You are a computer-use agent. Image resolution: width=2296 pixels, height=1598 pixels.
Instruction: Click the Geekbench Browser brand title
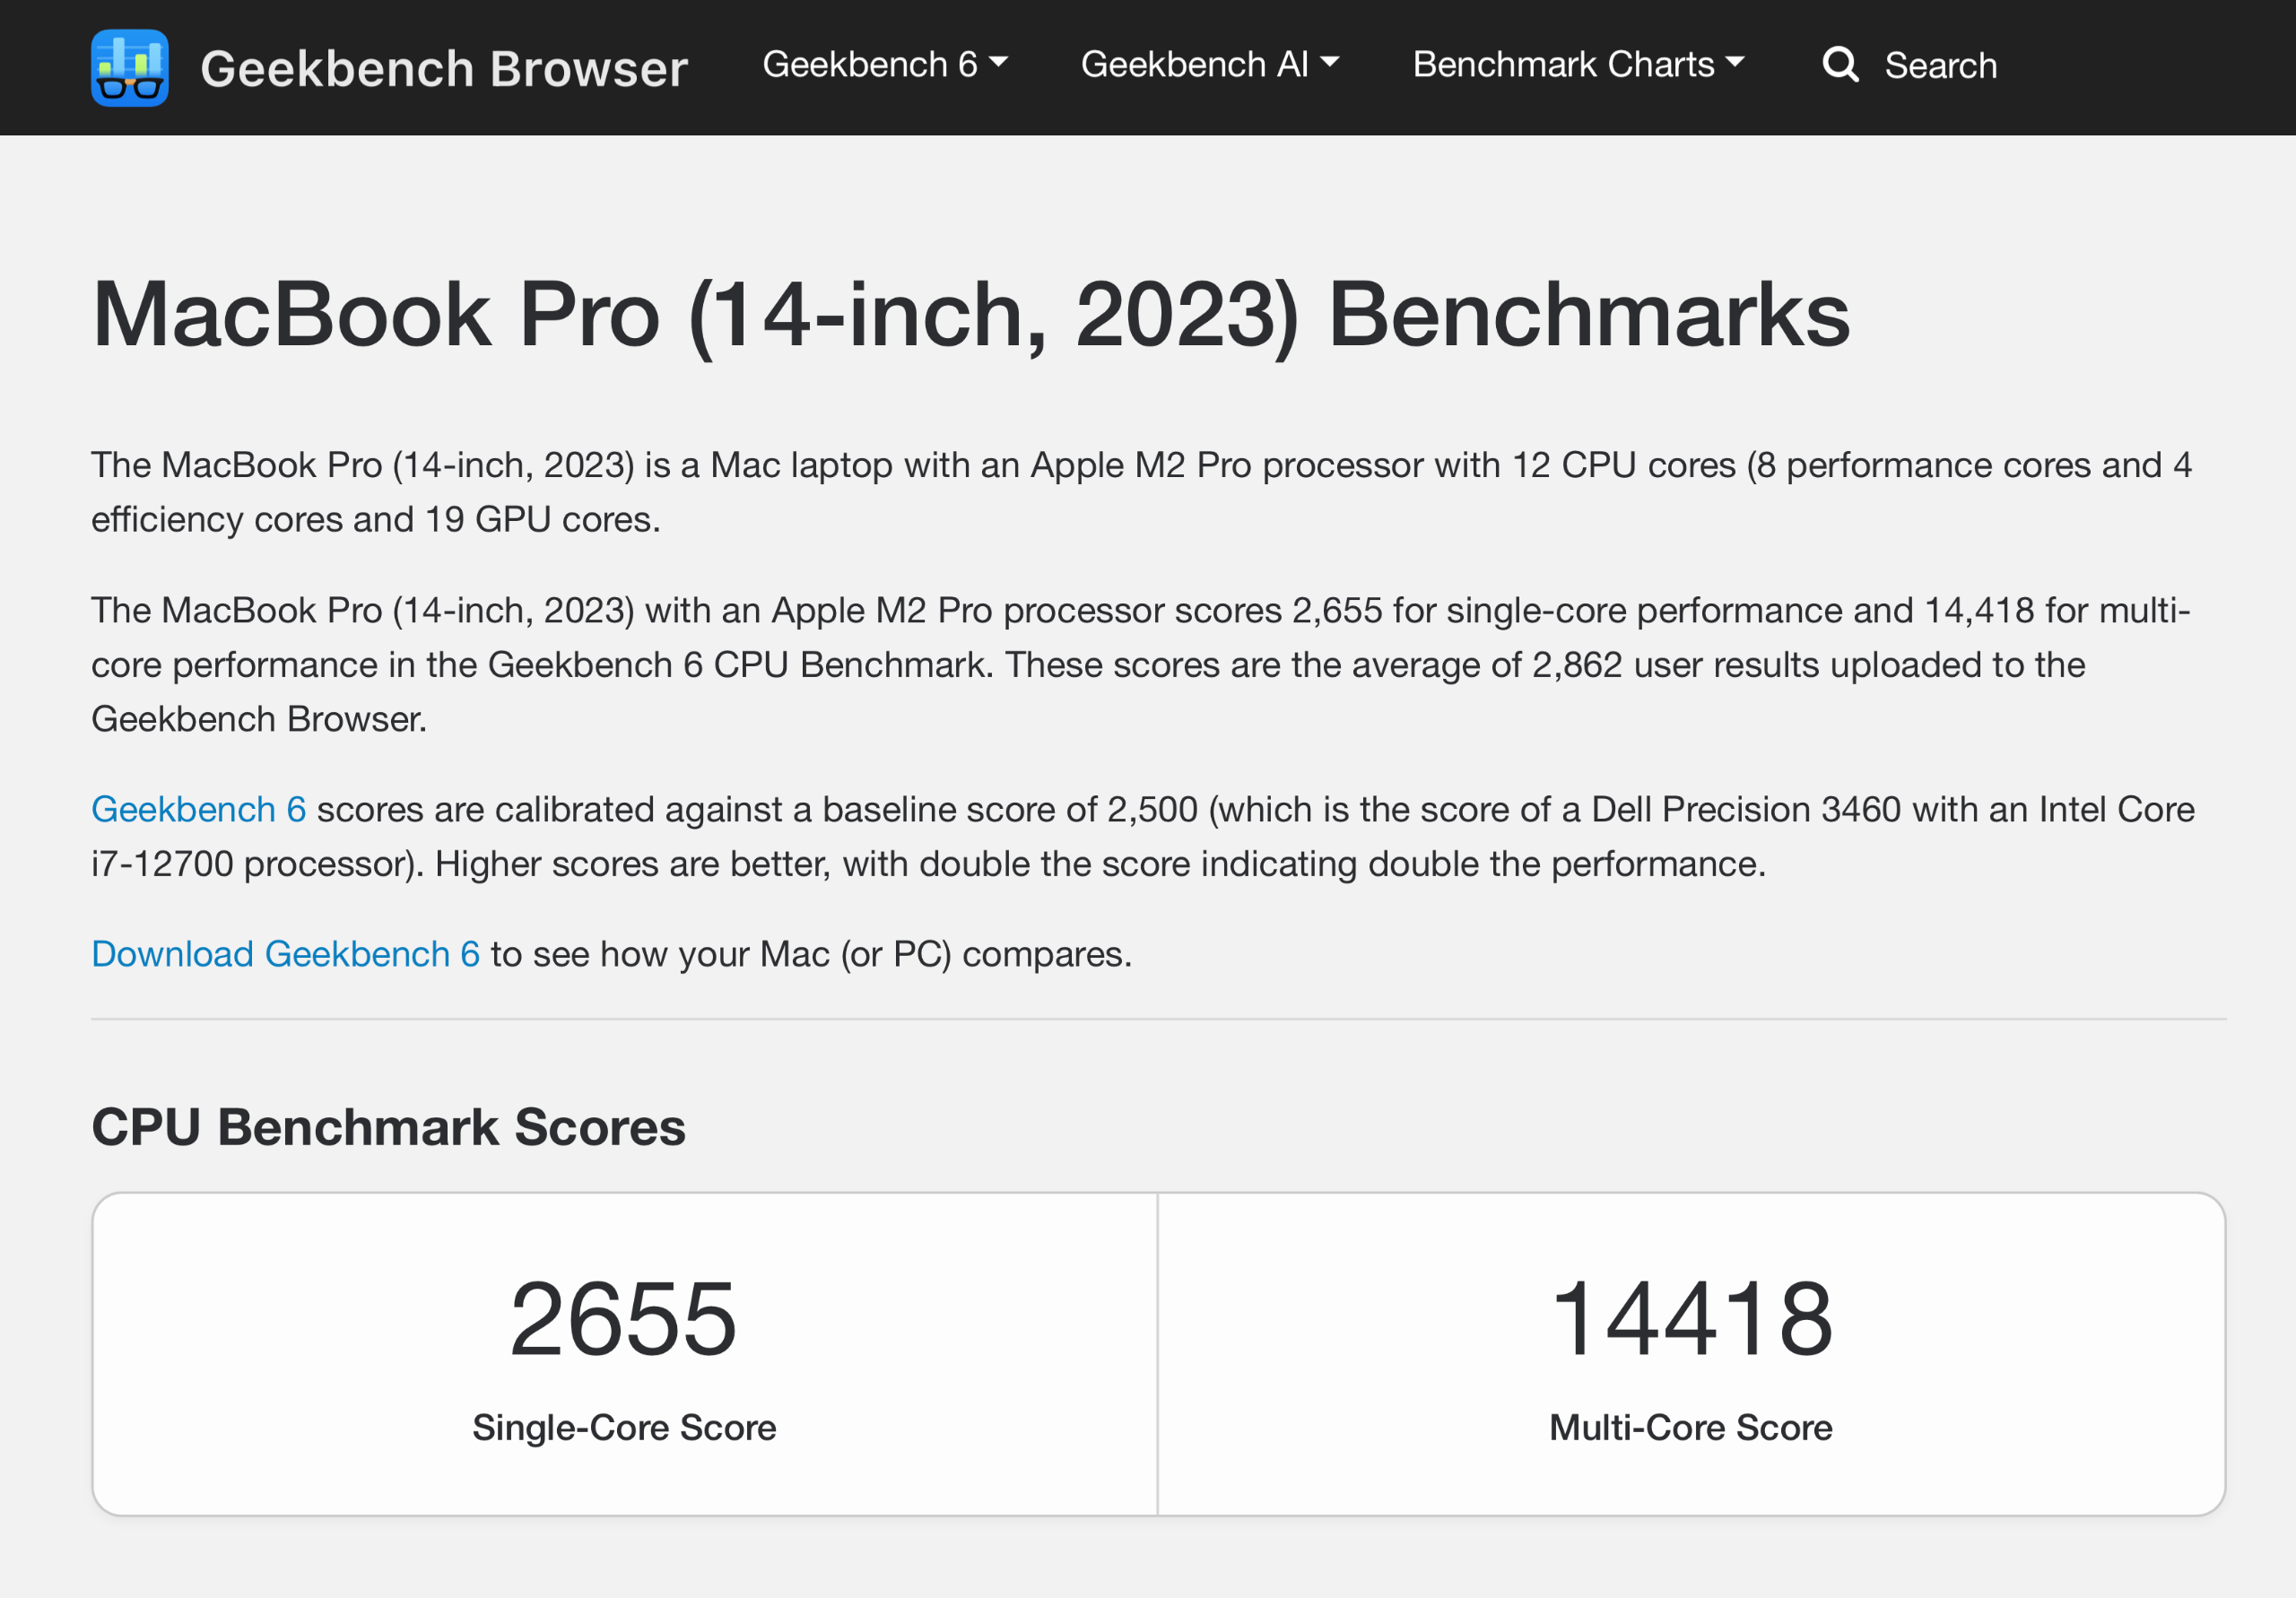tap(444, 69)
